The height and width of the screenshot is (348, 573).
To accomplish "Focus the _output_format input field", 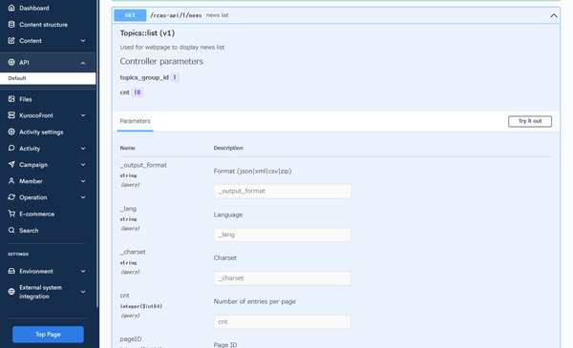I will 283,191.
